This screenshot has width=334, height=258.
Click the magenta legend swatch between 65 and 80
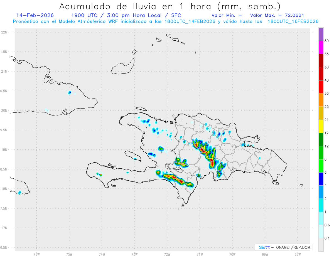click(x=321, y=47)
